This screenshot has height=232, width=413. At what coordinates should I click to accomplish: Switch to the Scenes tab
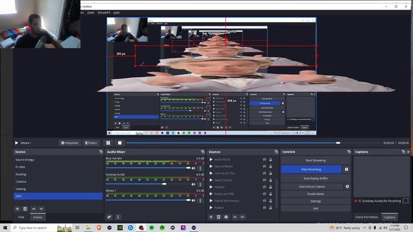pyautogui.click(x=37, y=217)
